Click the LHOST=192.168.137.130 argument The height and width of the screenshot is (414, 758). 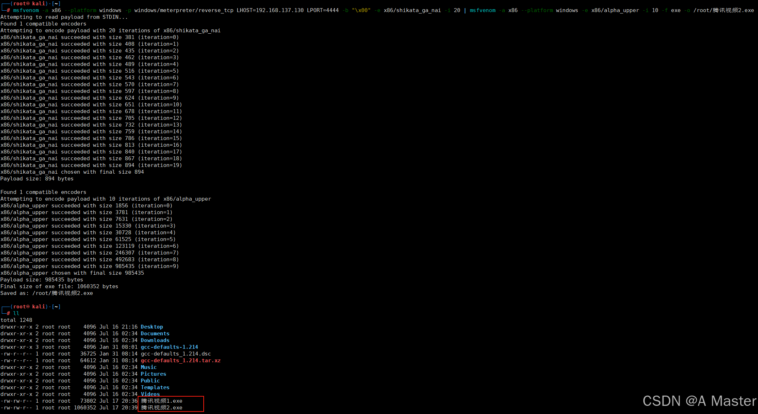(x=270, y=10)
